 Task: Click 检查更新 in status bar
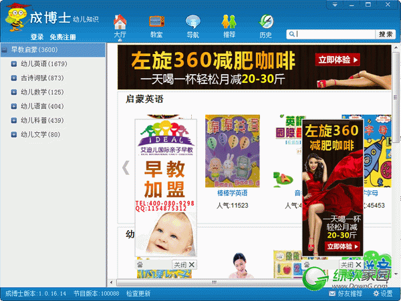click(x=138, y=294)
